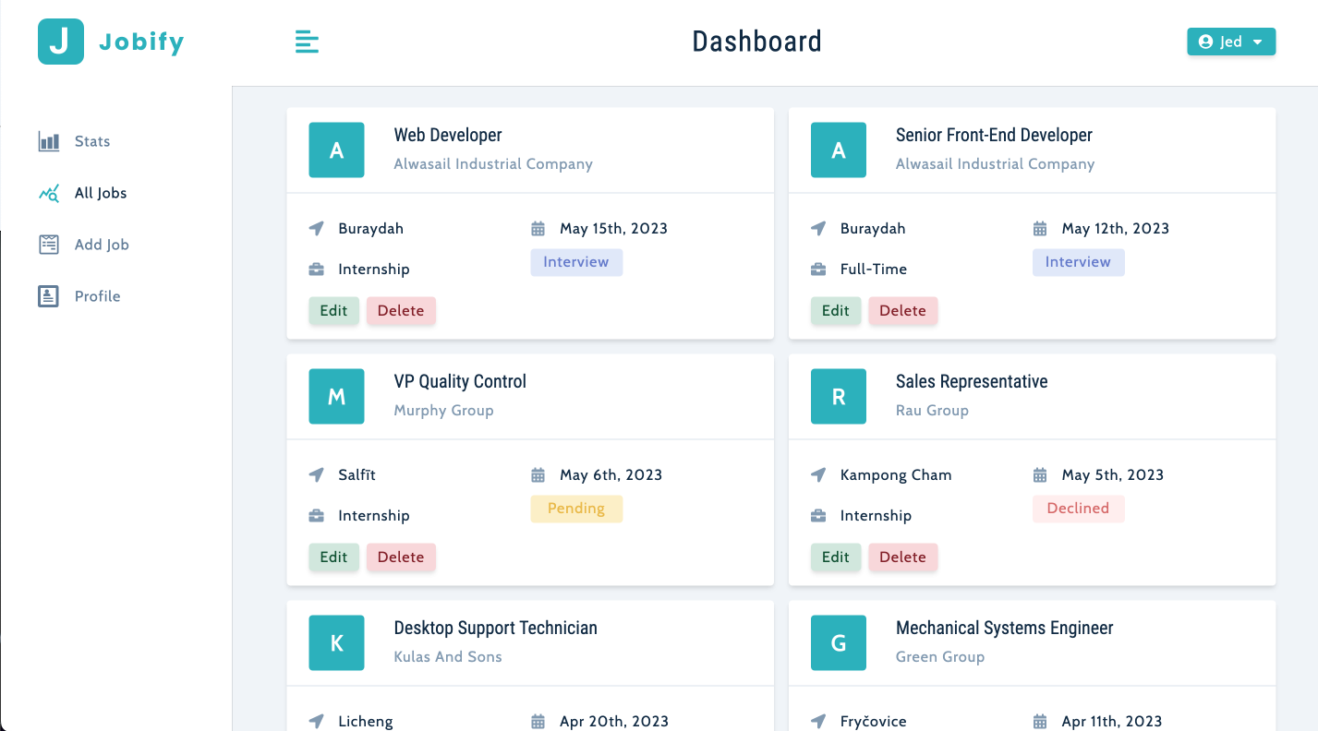The width and height of the screenshot is (1318, 731).
Task: Toggle the sidebar with the hamburger icon
Action: (307, 42)
